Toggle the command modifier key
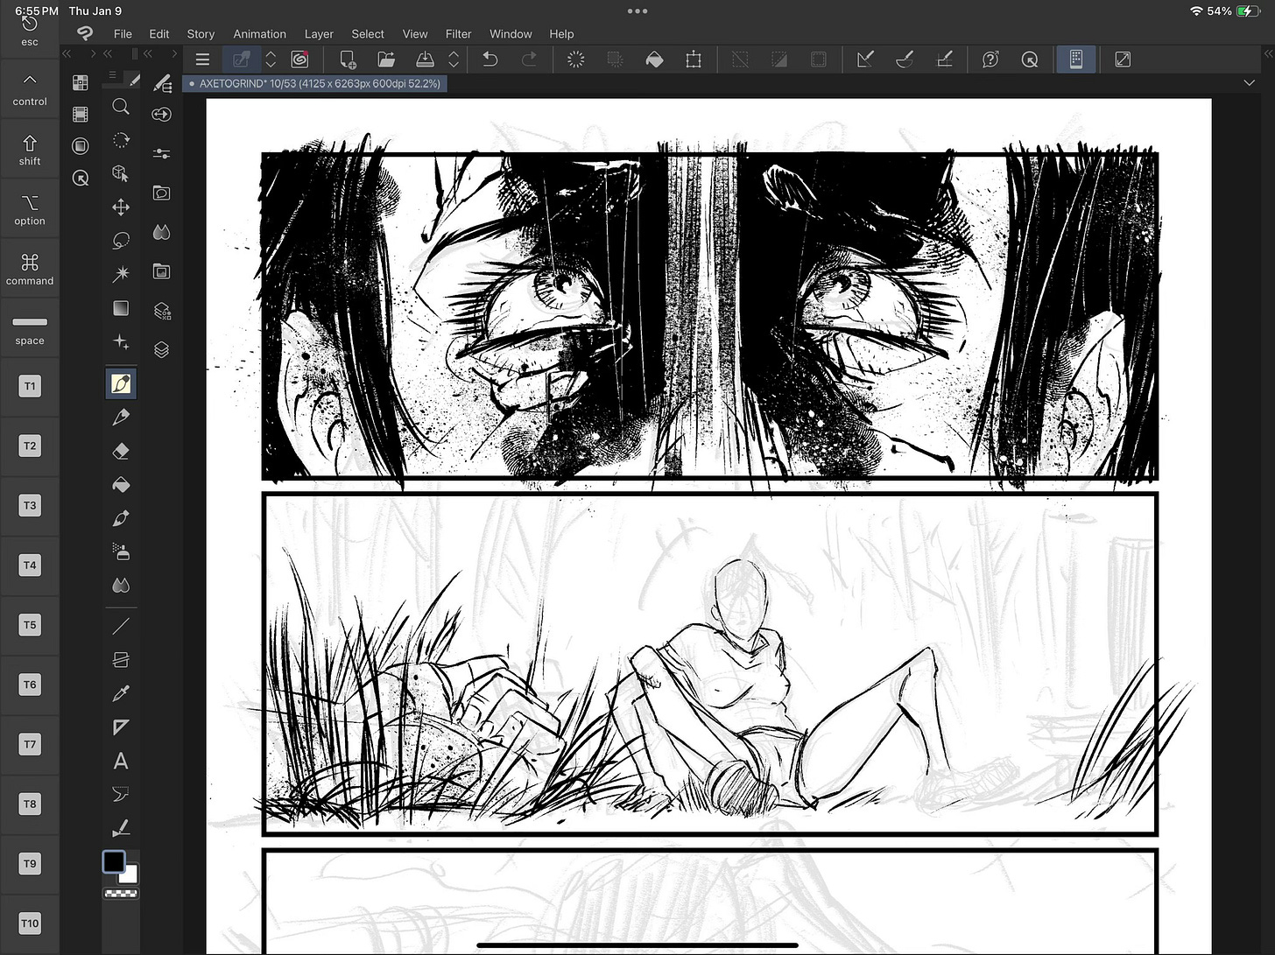The height and width of the screenshot is (955, 1275). 30,270
